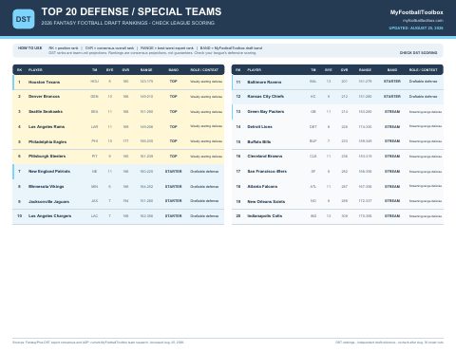Screen dimensions: 456x352
Task: Select the San Francisco 49ers team name
Action: (x=267, y=172)
